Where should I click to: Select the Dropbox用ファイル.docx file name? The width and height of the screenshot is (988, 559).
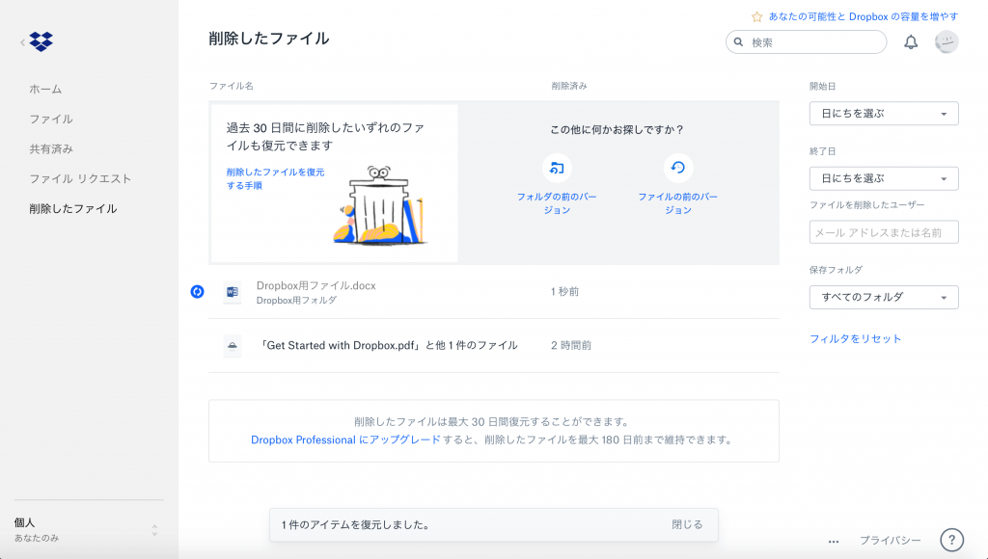pyautogui.click(x=316, y=285)
